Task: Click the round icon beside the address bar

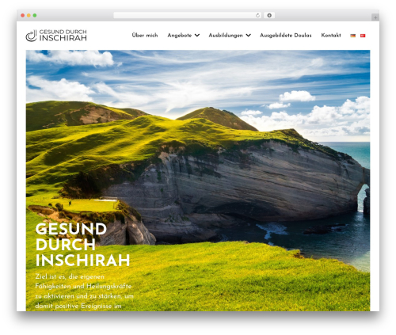Action: [269, 16]
